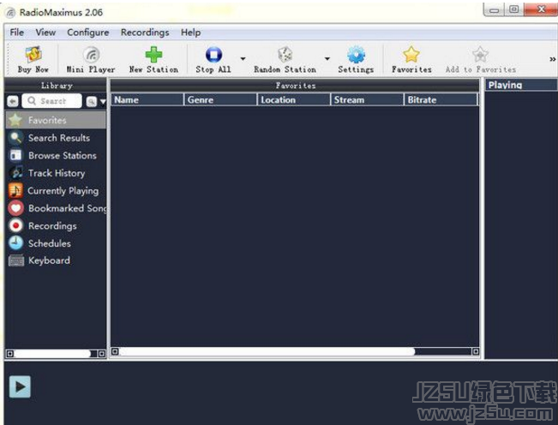The image size is (558, 425).
Task: Close the RadioMaximus window
Action: (x=541, y=9)
